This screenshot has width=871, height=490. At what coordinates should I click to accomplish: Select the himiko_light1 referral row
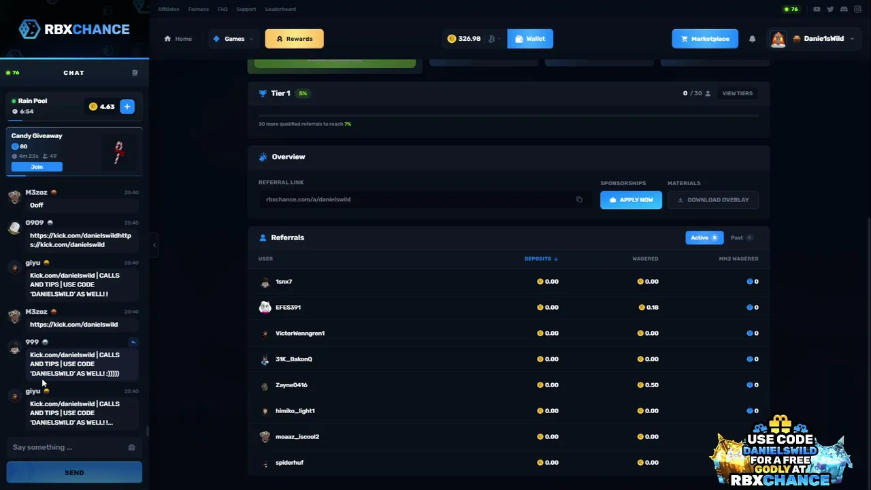point(508,411)
